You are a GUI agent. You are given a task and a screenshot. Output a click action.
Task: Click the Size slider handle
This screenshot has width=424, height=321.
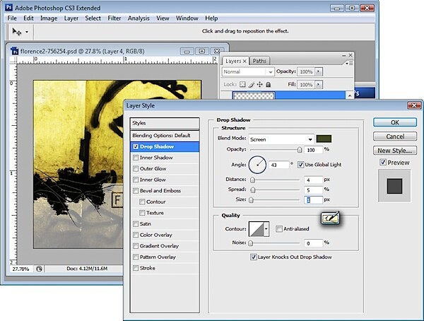251,200
